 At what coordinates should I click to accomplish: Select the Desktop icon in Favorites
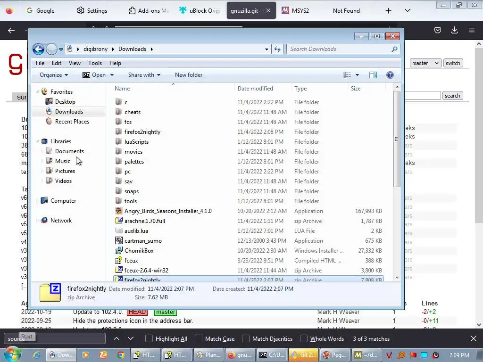pos(49,101)
